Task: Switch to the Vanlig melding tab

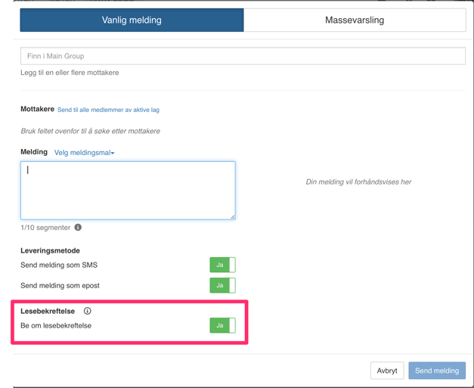Action: (x=132, y=20)
